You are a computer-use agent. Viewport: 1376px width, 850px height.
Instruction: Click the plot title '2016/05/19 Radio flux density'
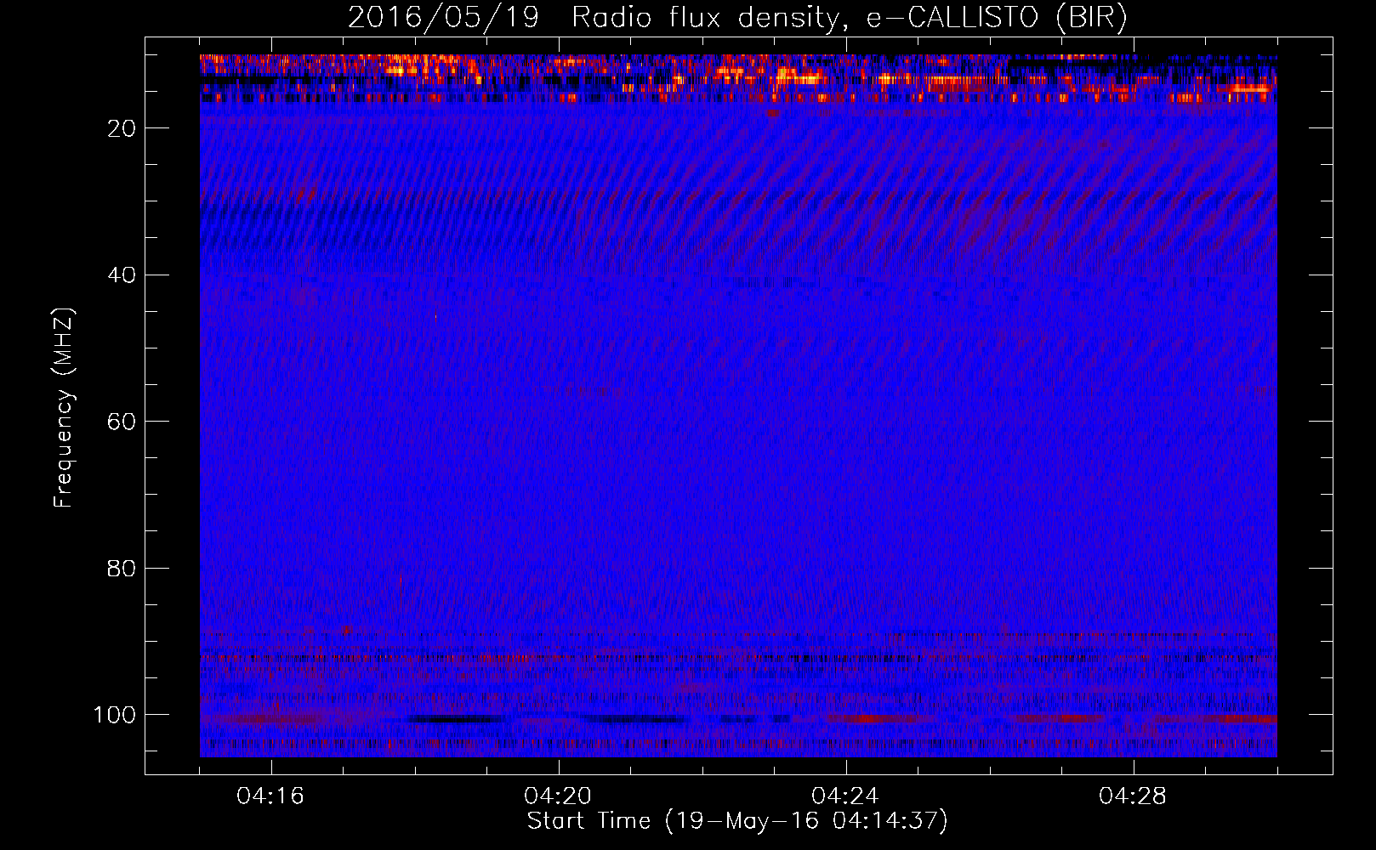[x=737, y=18]
